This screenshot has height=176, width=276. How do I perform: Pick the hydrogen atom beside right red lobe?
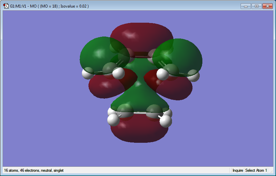click(x=163, y=74)
